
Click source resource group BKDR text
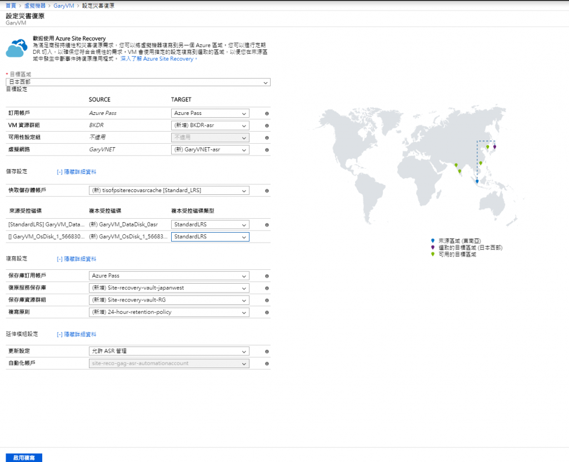tap(96, 125)
